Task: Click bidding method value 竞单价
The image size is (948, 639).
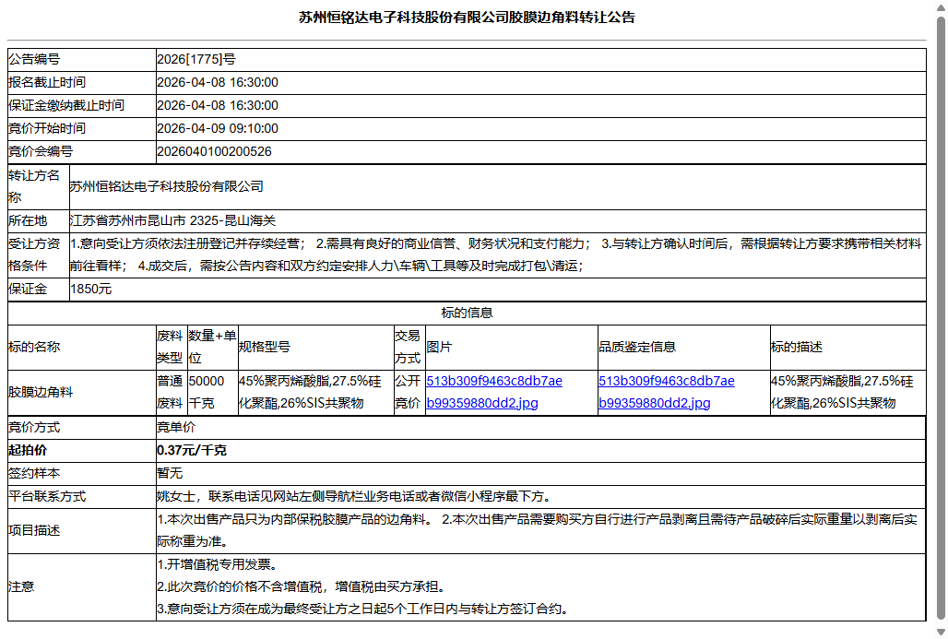Action: 176,428
